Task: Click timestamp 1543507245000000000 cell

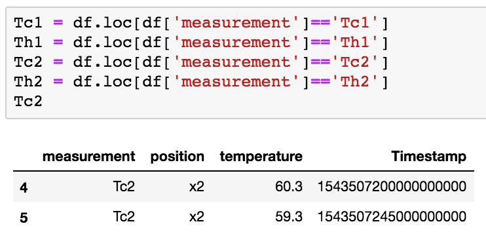Action: [392, 216]
